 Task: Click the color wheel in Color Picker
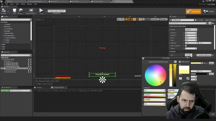(156, 75)
